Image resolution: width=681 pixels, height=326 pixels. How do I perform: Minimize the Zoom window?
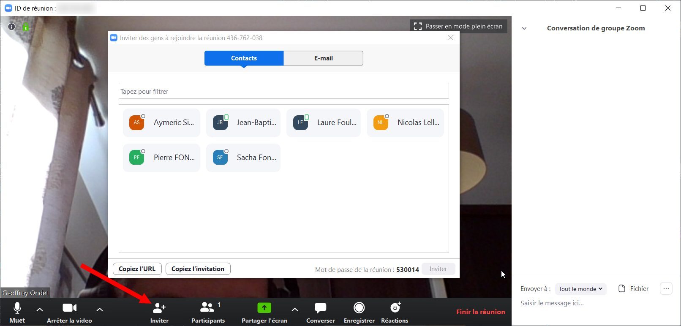pos(618,8)
